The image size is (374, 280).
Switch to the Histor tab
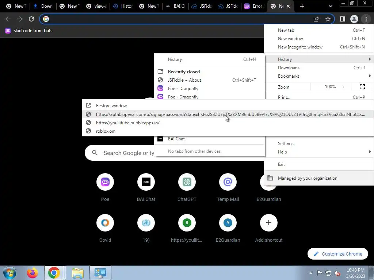pos(123,6)
